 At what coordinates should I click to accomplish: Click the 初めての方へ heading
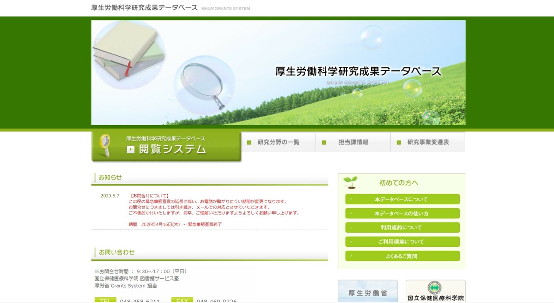point(399,183)
